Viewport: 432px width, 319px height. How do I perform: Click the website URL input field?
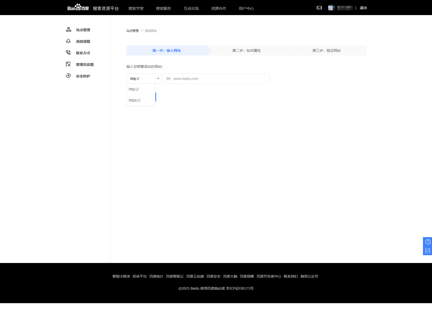216,79
